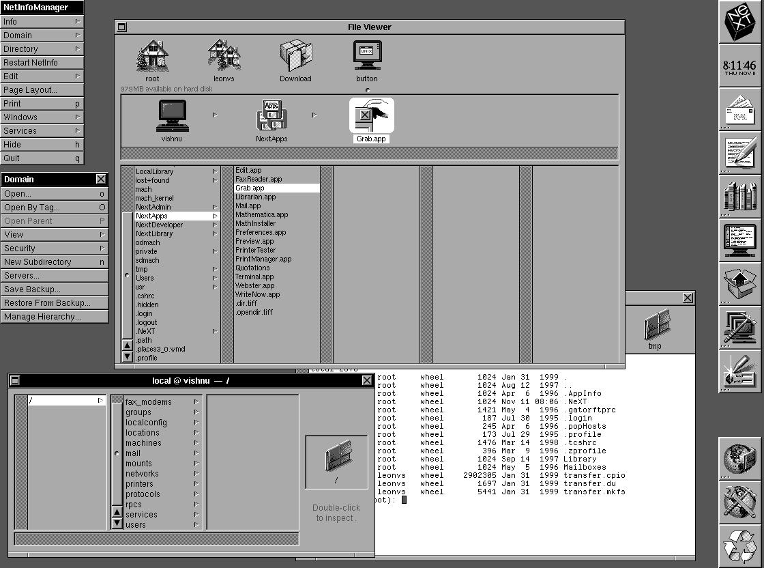Select the NextApps folder icon in path
Viewport: 764px width, 568px height.
(x=271, y=116)
